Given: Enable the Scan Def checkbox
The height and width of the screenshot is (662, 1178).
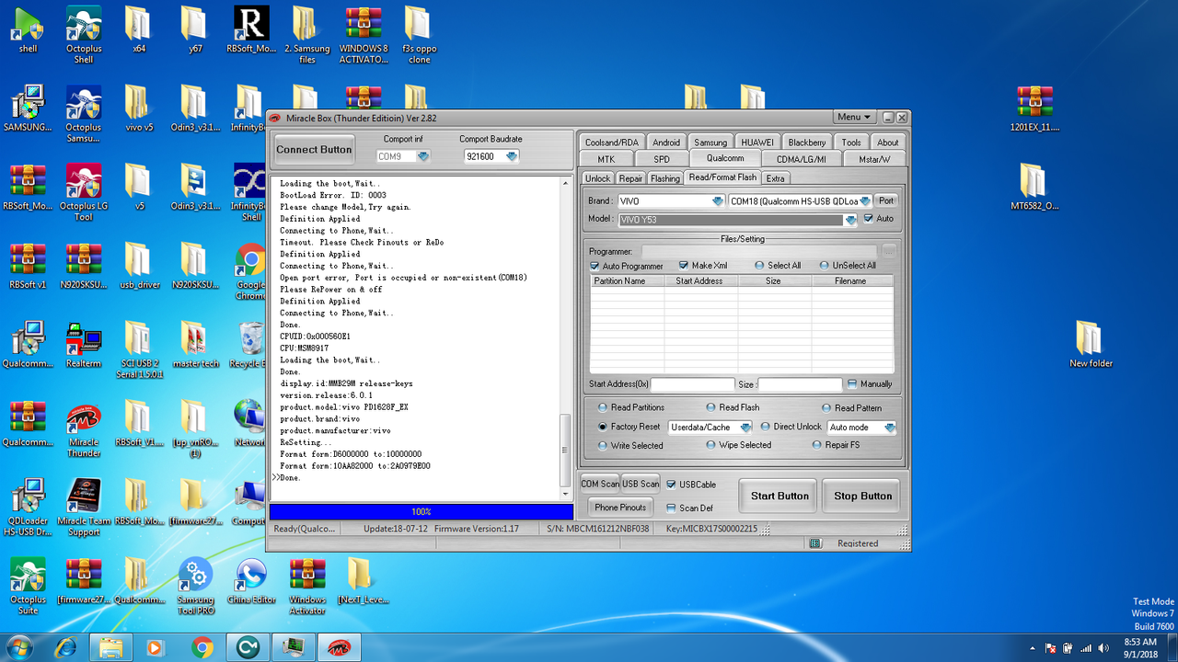Looking at the screenshot, I should 671,508.
